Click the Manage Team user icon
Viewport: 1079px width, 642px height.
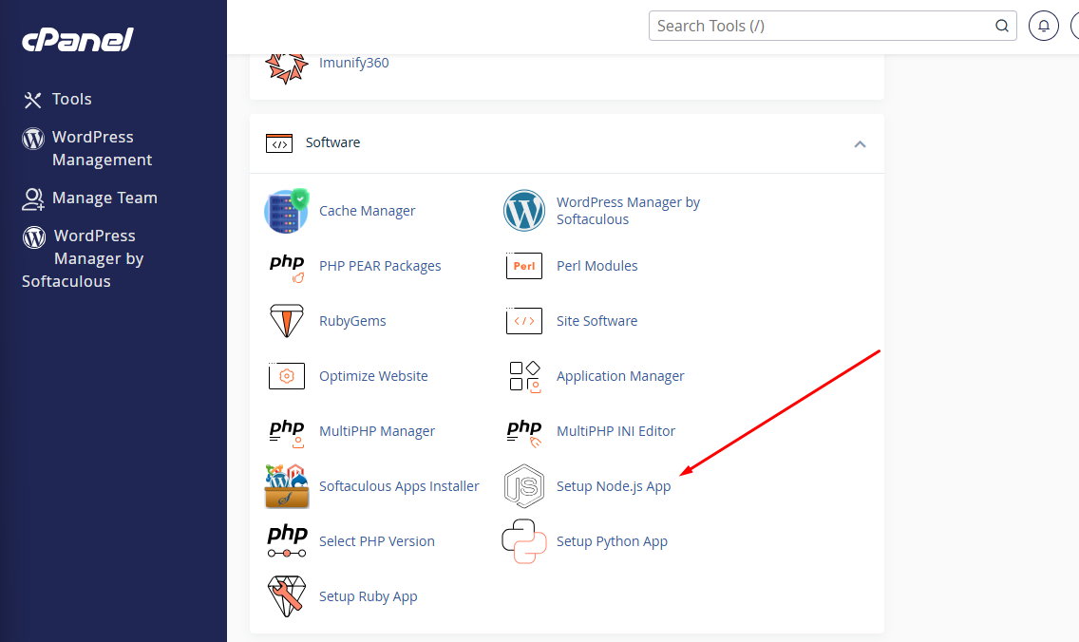click(x=33, y=198)
